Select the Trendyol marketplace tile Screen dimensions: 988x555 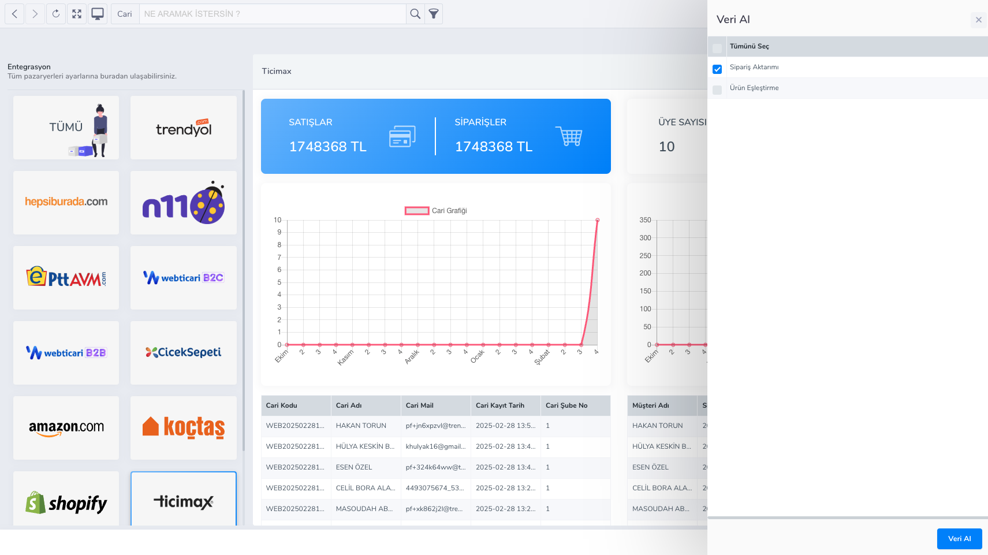click(x=184, y=128)
